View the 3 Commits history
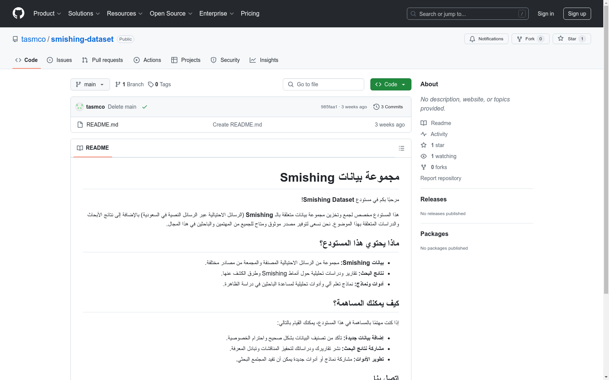This screenshot has width=609, height=380. click(388, 107)
